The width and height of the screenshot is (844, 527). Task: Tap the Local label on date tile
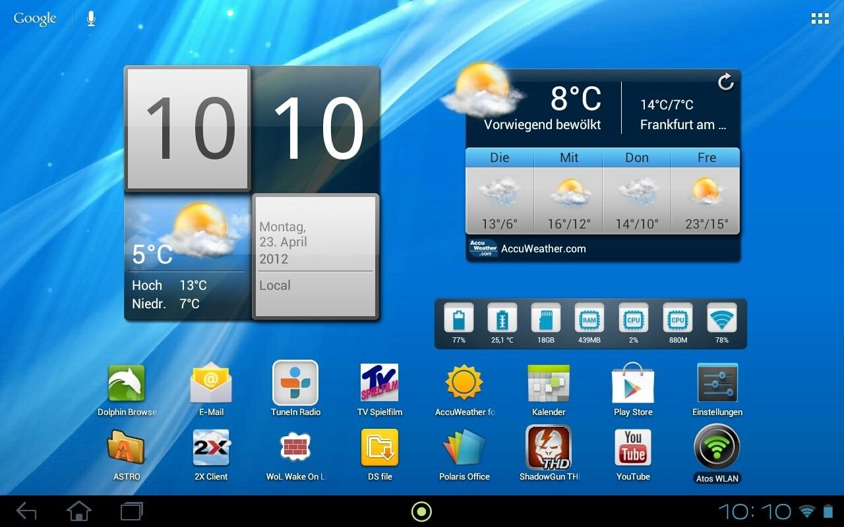click(x=275, y=286)
